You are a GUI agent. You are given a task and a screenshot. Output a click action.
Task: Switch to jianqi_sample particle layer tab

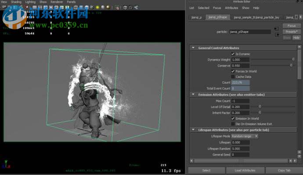[256, 18]
